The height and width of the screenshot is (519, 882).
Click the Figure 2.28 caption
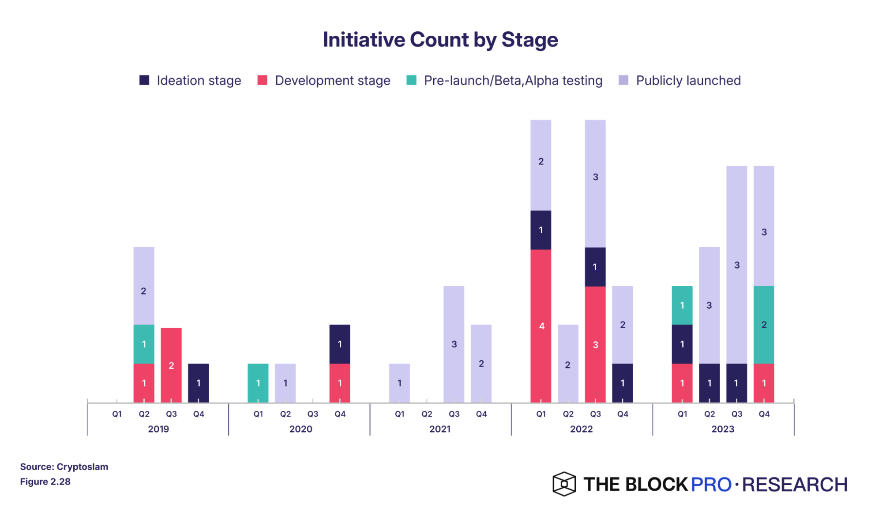(45, 482)
